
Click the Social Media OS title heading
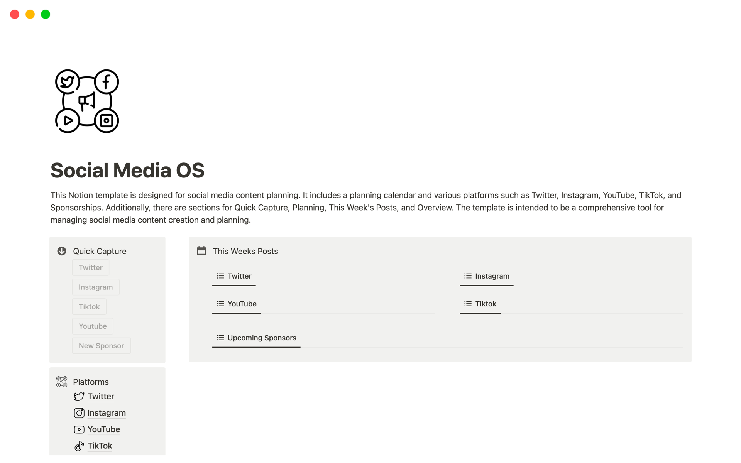[x=127, y=170]
